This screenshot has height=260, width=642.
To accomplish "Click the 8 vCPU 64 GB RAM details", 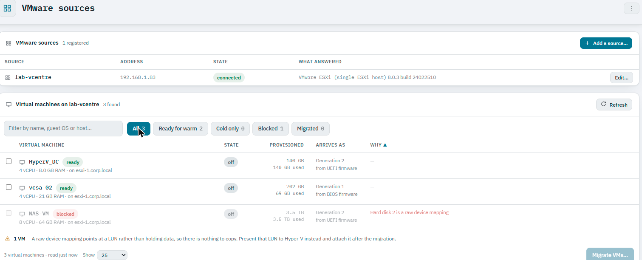I will point(65,222).
